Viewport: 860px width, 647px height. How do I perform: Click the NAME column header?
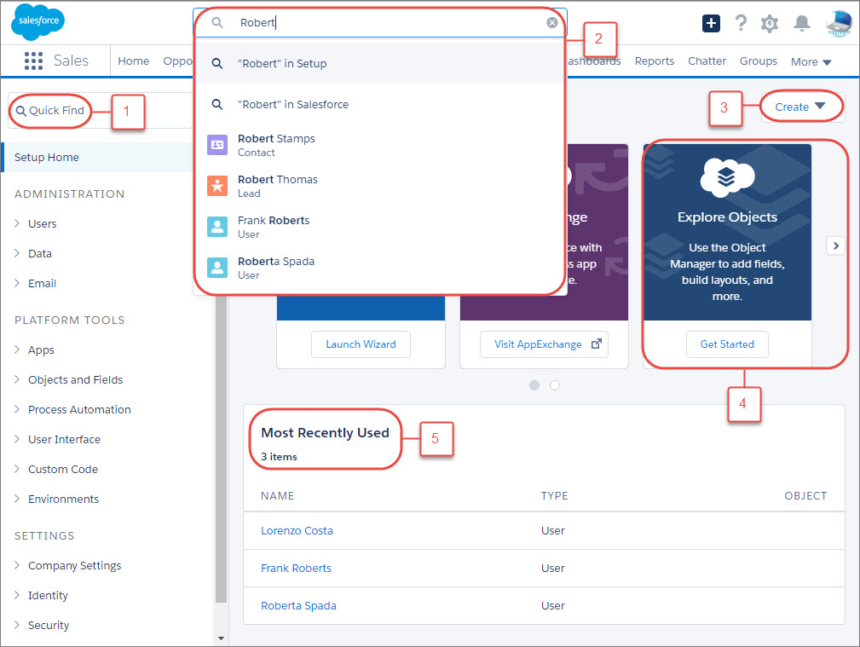(278, 496)
